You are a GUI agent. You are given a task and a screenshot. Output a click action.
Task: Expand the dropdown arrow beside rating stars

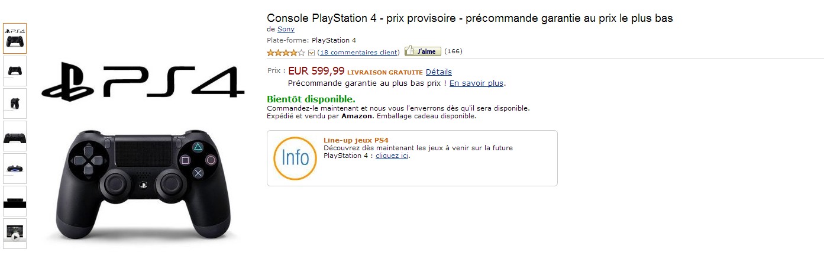(311, 53)
